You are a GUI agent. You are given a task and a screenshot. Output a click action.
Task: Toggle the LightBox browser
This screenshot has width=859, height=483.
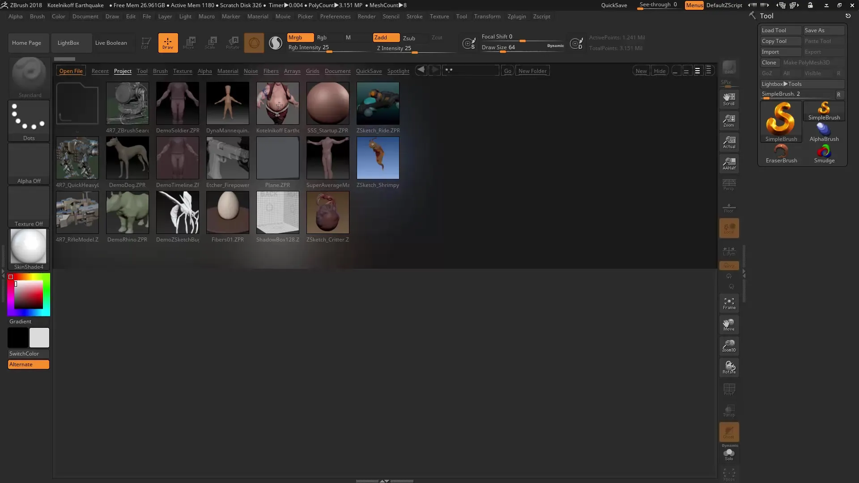click(x=72, y=43)
